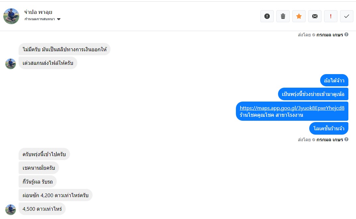Delete conversation with the trash icon
Viewport: 356px width, 219px height.
283,16
